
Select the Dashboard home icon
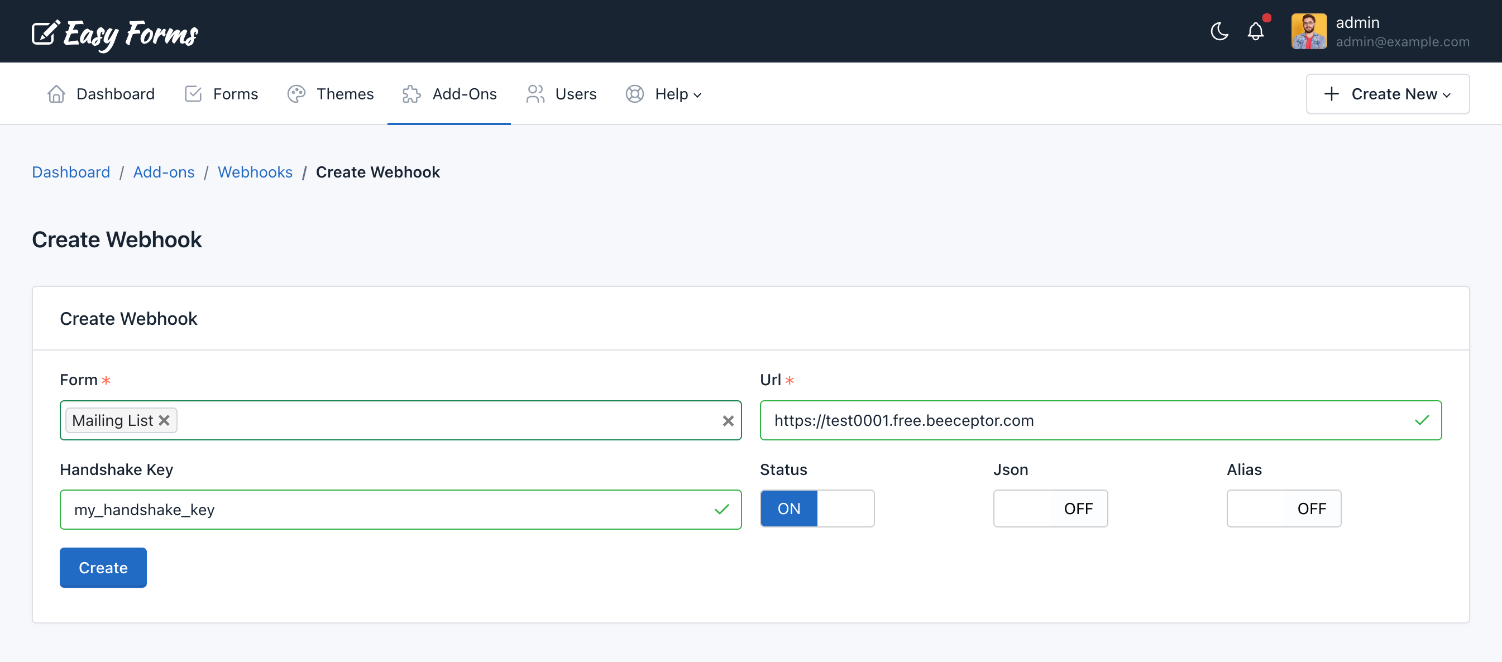pos(56,93)
